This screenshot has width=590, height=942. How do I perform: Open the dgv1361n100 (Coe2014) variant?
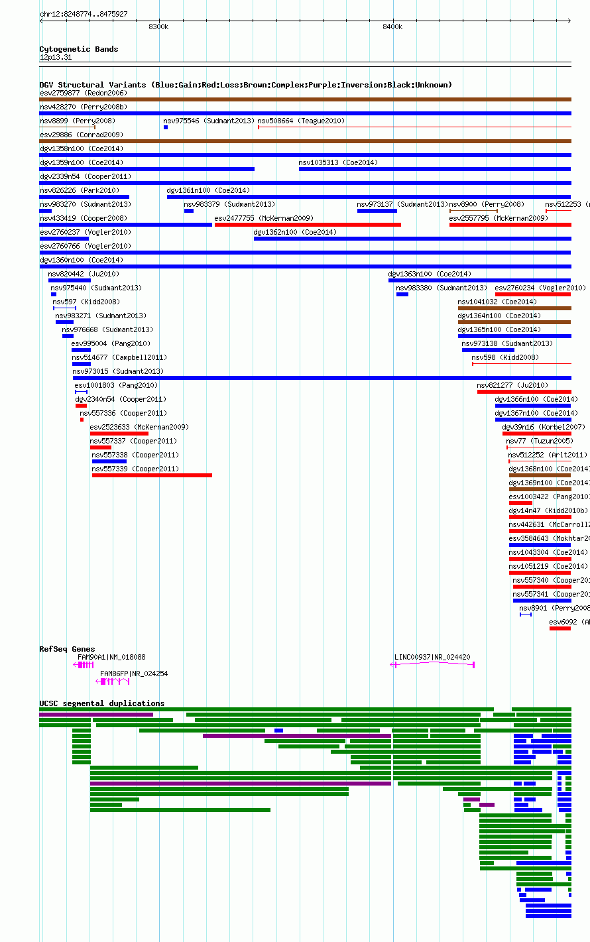click(208, 190)
